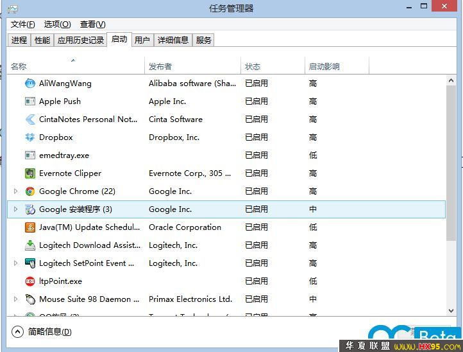
Task: Expand the Google Chrome (22) group
Action: [x=15, y=191]
